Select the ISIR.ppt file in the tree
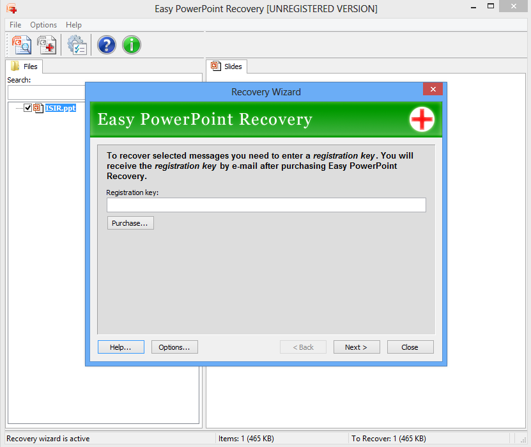531x447 pixels. pyautogui.click(x=60, y=108)
